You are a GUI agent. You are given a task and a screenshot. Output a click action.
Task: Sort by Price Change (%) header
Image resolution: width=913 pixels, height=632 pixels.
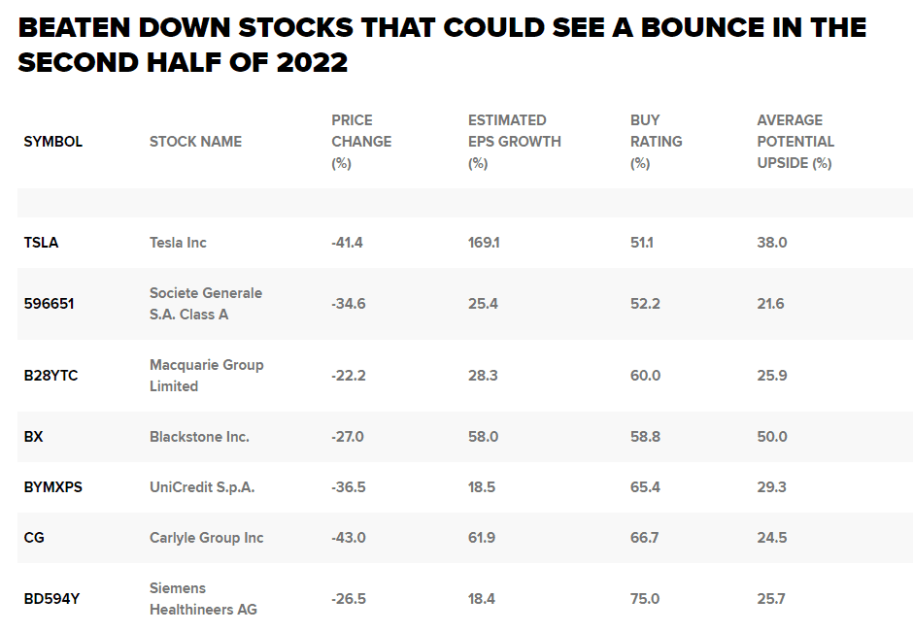pyautogui.click(x=361, y=142)
